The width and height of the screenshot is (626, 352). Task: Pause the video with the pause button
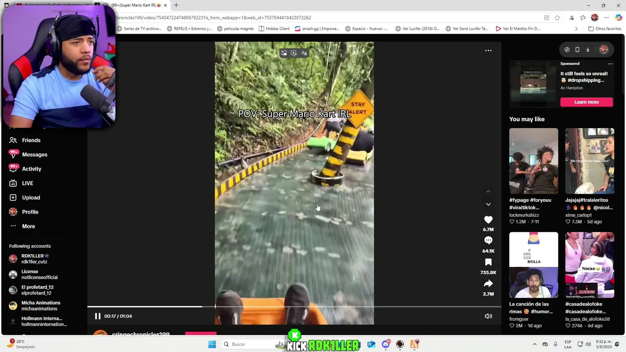[x=97, y=316]
